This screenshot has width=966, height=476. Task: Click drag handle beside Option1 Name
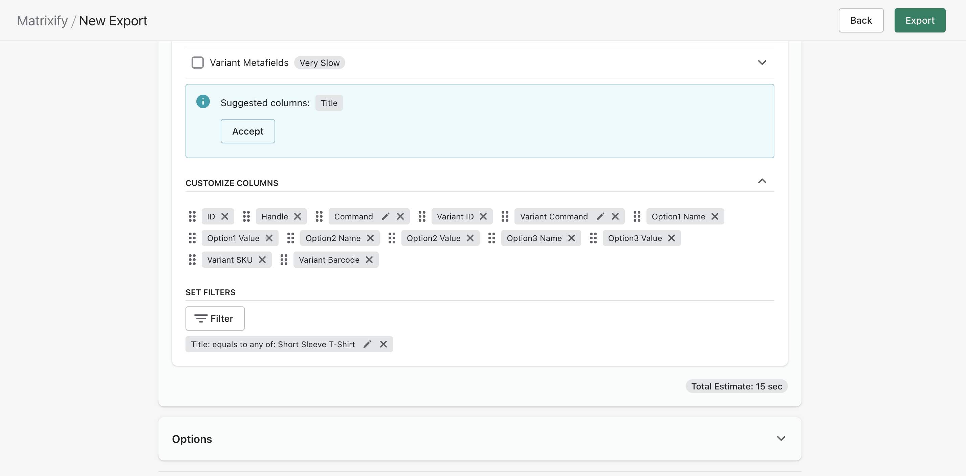coord(637,216)
